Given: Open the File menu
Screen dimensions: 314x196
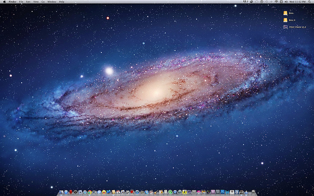Looking at the screenshot, I should [x=21, y=1].
